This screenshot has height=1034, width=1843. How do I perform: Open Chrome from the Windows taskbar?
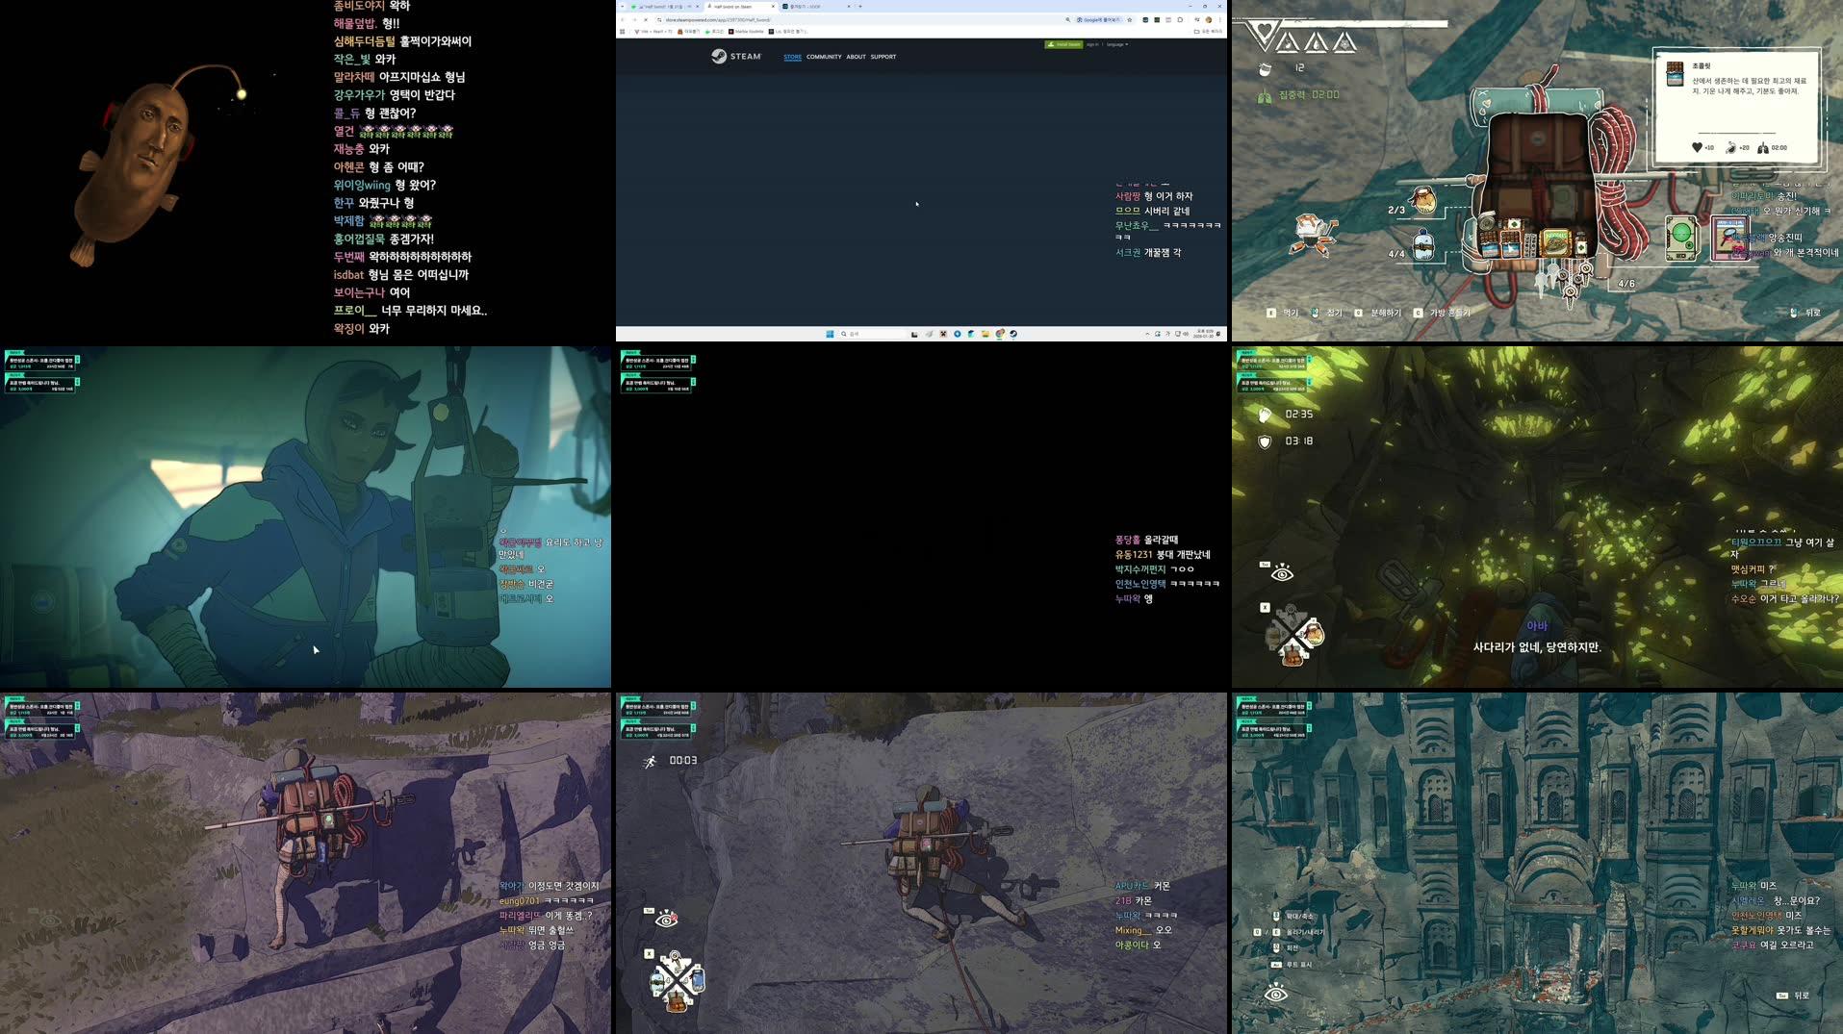(999, 334)
